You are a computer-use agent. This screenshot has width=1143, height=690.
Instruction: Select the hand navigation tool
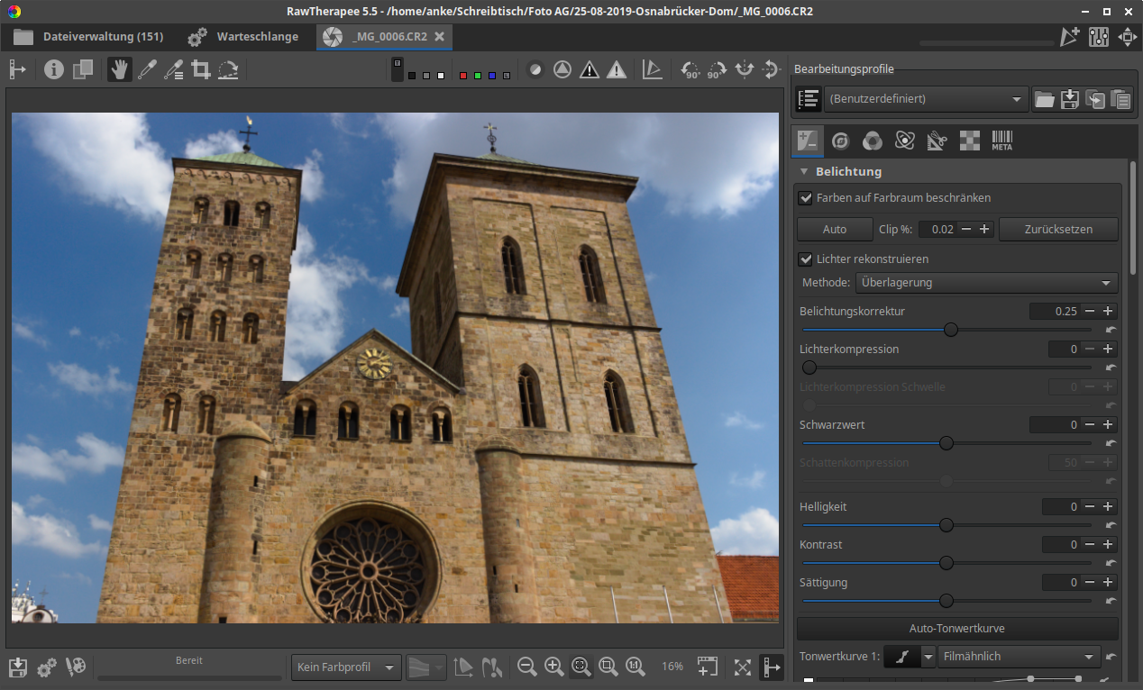tap(119, 69)
